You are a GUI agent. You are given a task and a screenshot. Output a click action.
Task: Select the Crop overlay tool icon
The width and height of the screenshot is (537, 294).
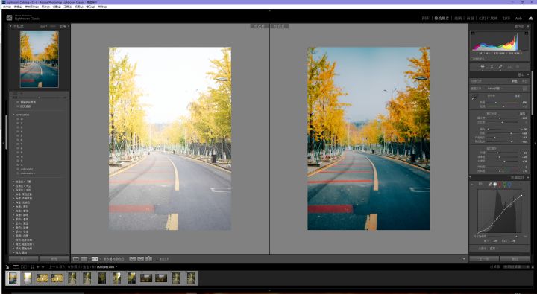click(x=492, y=67)
